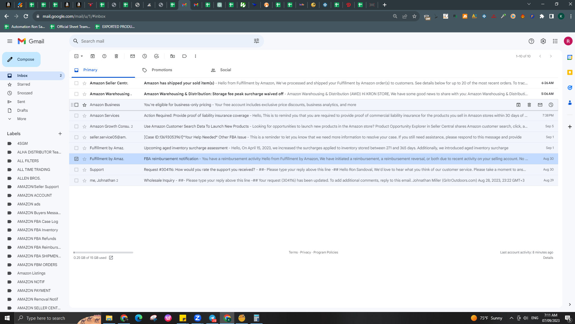Uncheck the FBA reimbursement notification email
Viewport: 575px width, 324px height.
pyautogui.click(x=76, y=159)
